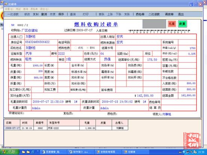
Task: Click the green 皮重 button
Action: (x=182, y=24)
